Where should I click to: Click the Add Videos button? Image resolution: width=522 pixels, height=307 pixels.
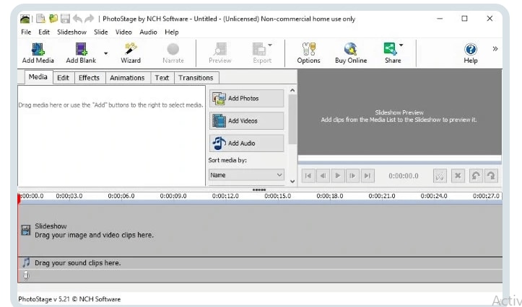[246, 120]
